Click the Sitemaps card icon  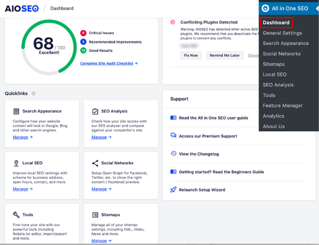[95, 215]
